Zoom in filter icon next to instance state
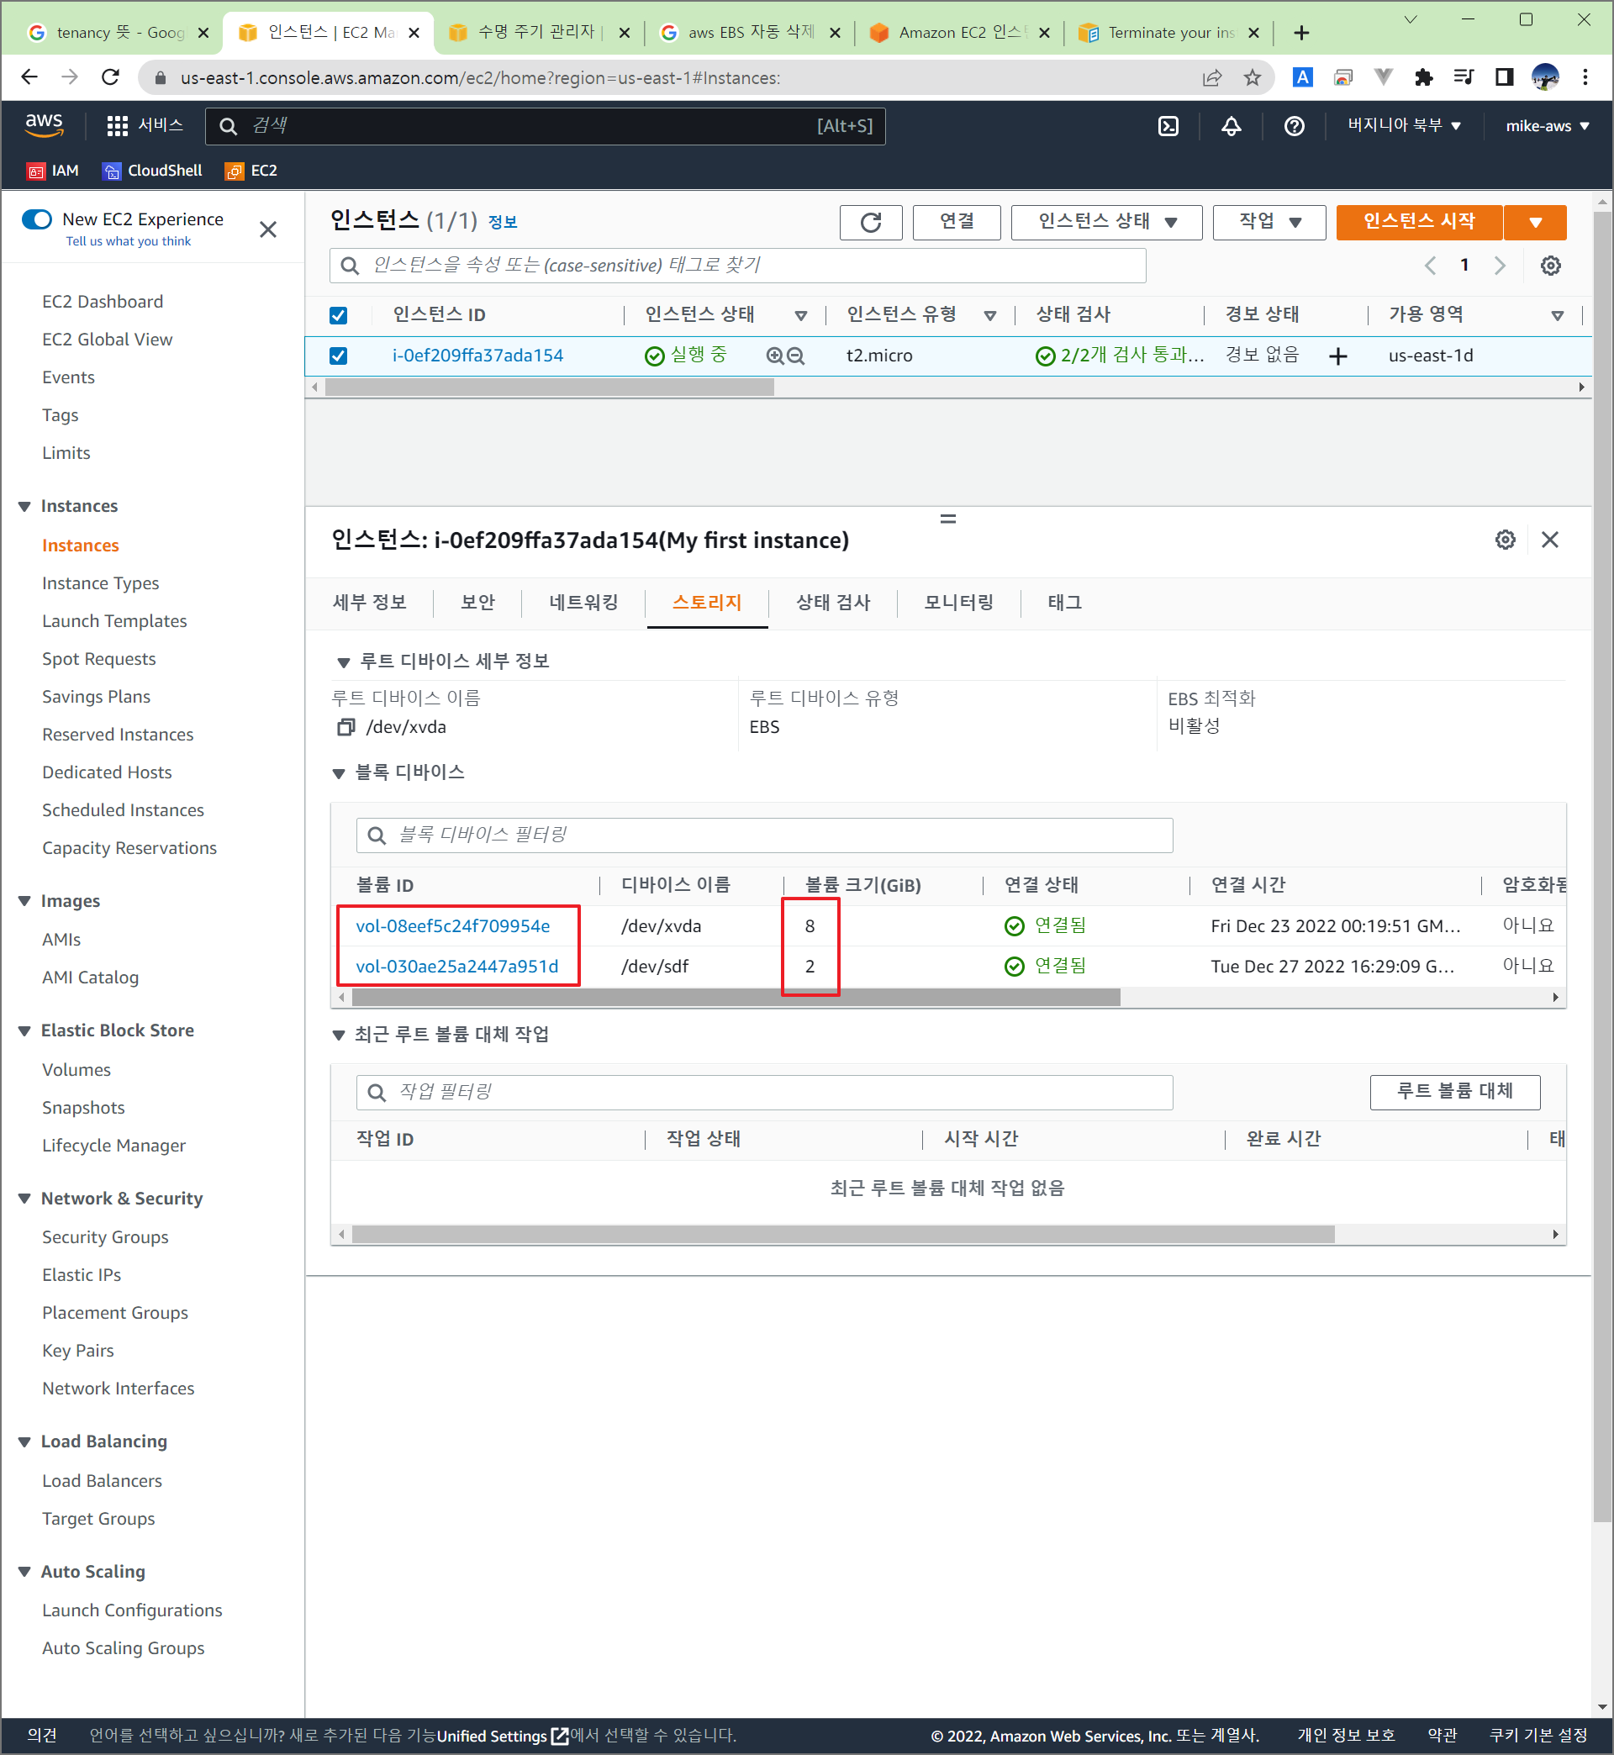Screen dimensions: 1614x1755 (775, 356)
